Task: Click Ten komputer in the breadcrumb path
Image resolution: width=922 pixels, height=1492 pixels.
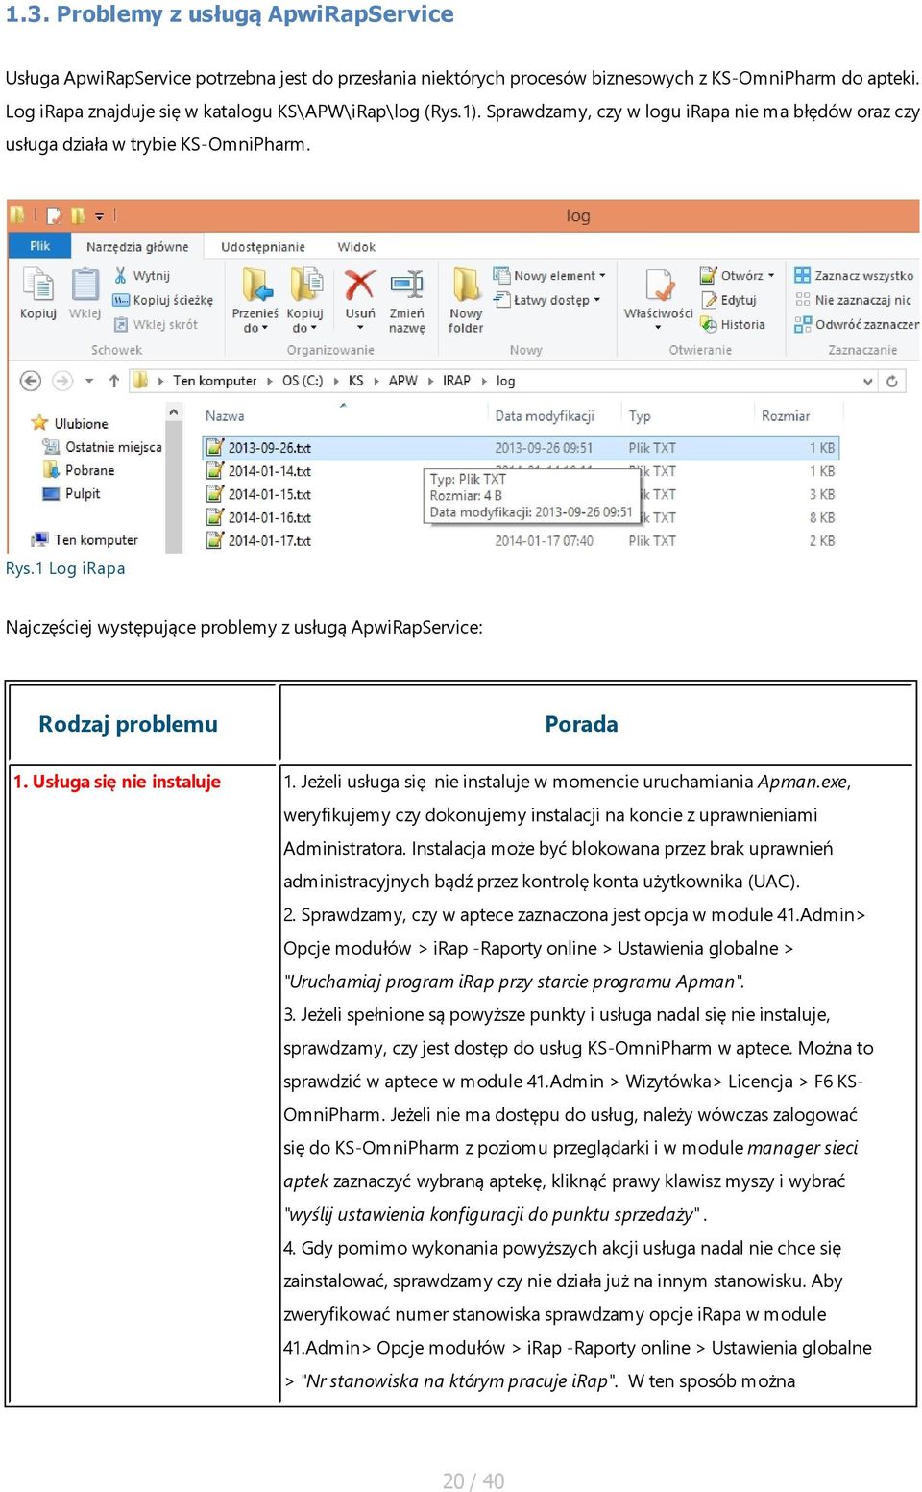Action: [x=215, y=381]
